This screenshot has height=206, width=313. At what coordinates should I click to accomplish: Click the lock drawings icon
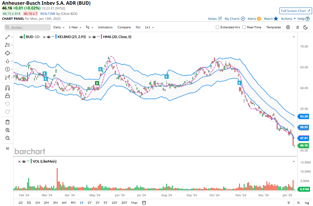point(8,96)
